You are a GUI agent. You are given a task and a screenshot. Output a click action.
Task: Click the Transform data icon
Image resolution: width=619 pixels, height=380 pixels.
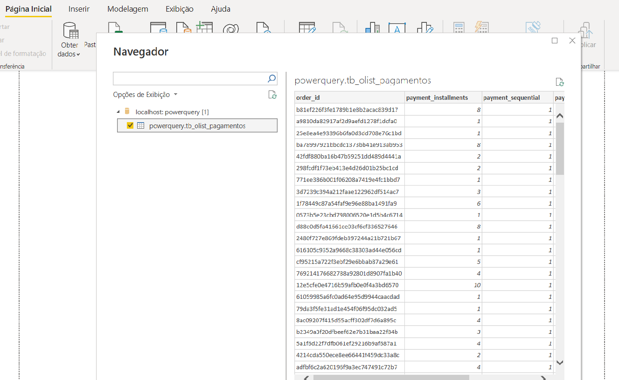pos(307,28)
